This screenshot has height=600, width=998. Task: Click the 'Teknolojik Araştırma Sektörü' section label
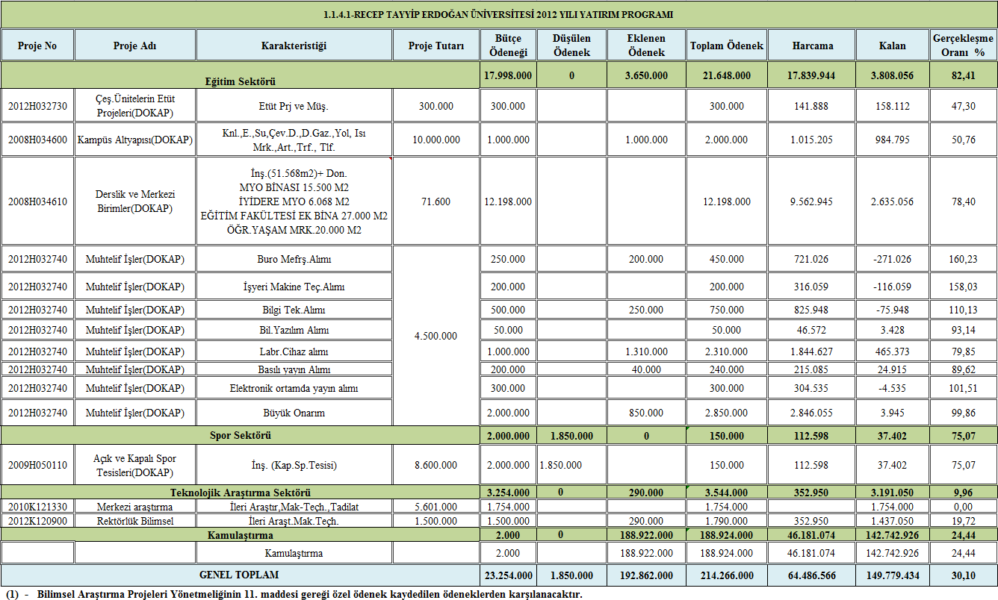click(x=241, y=493)
